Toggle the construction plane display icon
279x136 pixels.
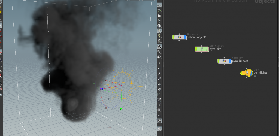[x=159, y=5]
